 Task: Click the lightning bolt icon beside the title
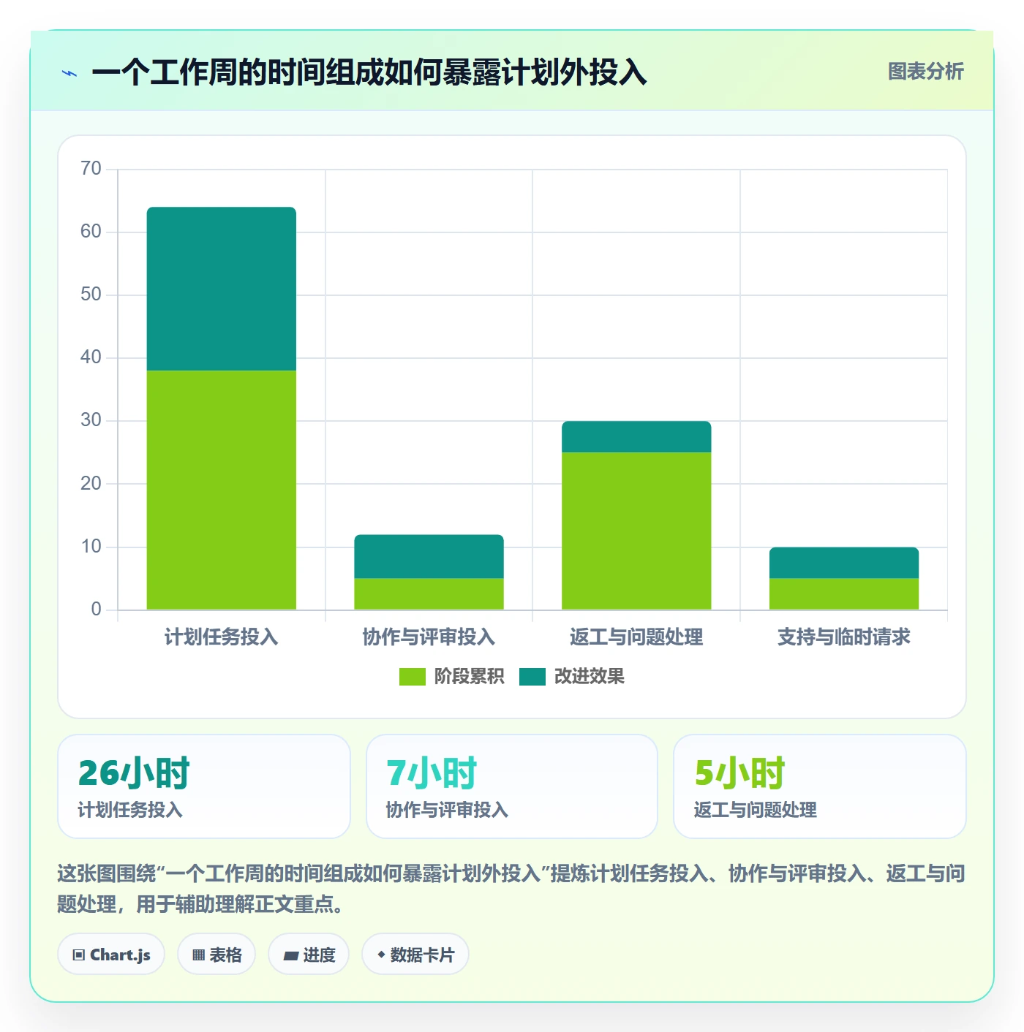click(69, 73)
